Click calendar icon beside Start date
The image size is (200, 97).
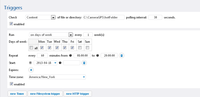tap(30, 63)
